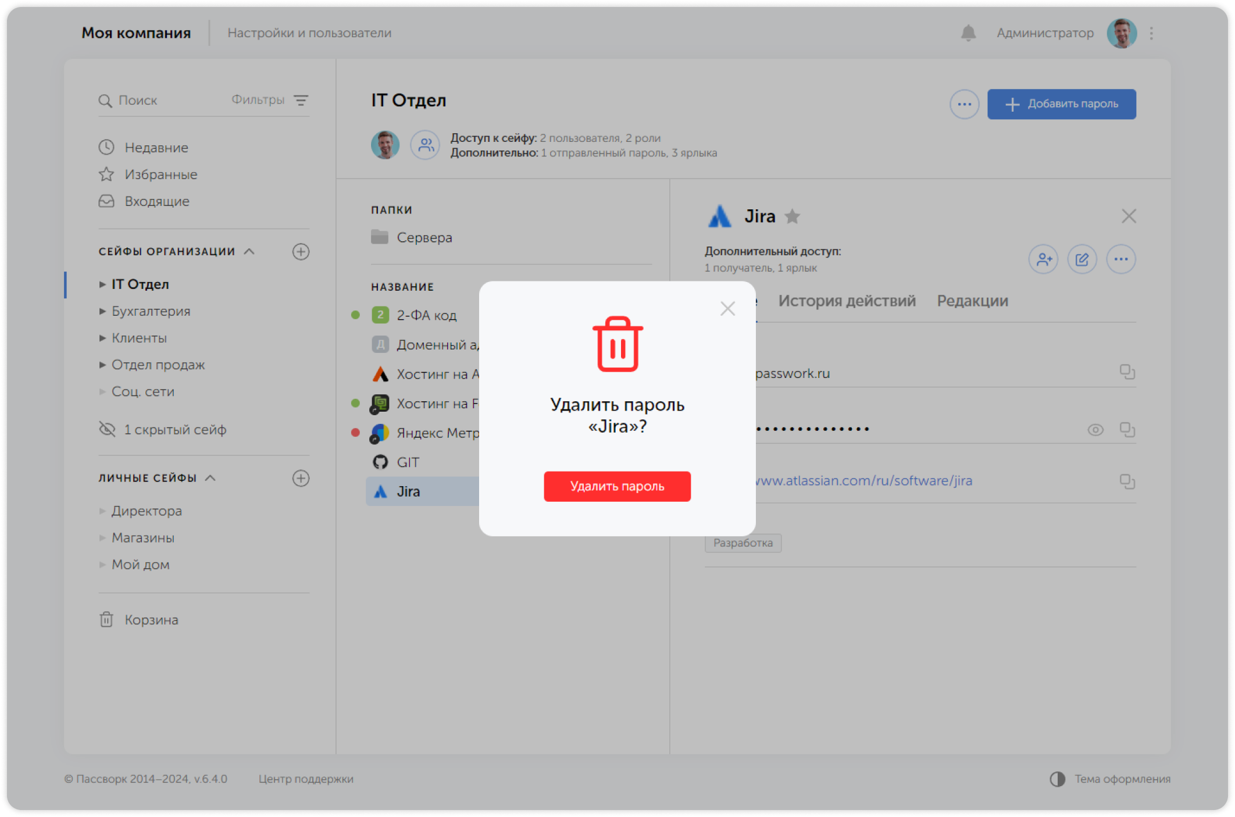Open the Корзина trash in the sidebar
The height and width of the screenshot is (817, 1235).
pos(151,620)
